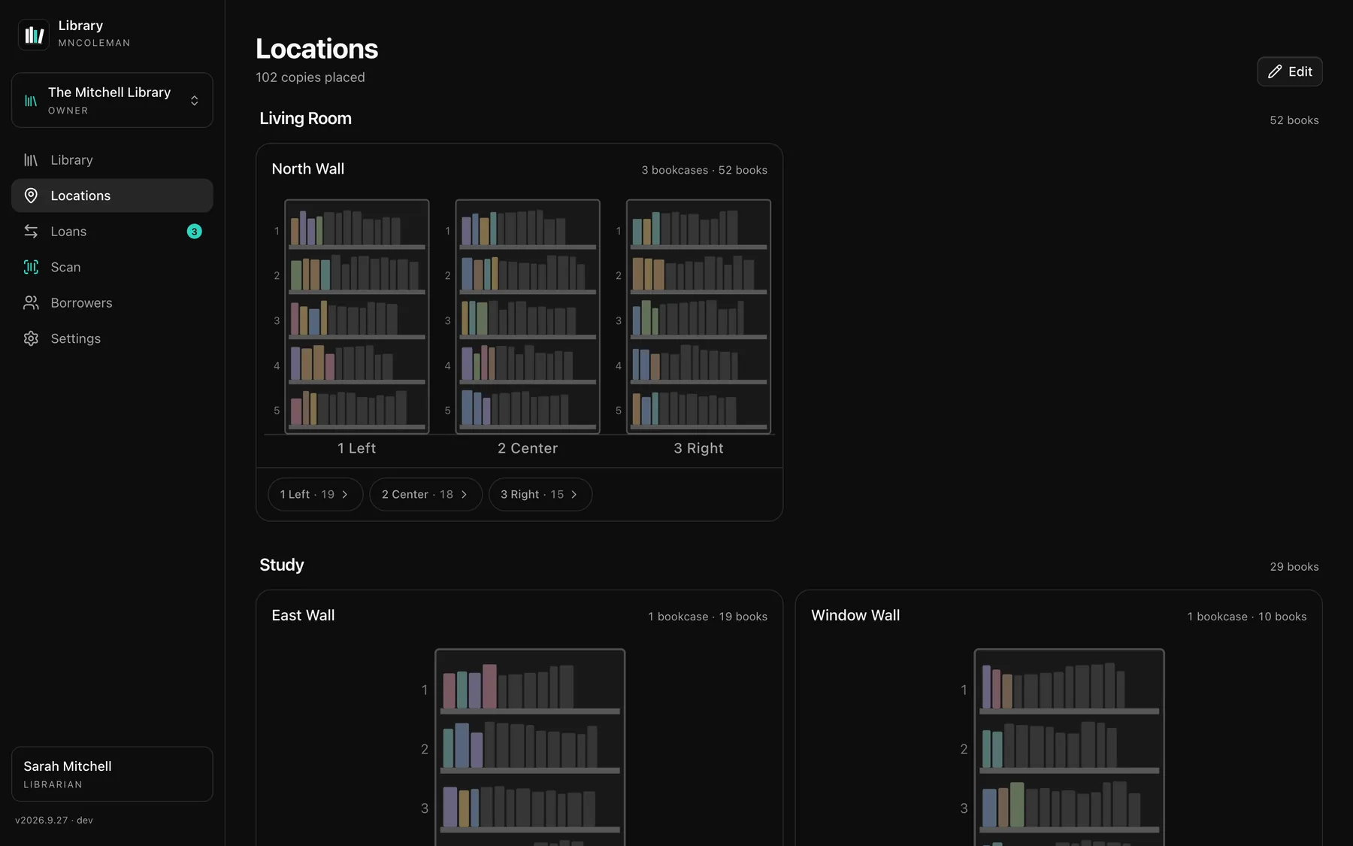Click chevron on the 1 Left chip
Screen dimensions: 1353x846
coord(345,494)
